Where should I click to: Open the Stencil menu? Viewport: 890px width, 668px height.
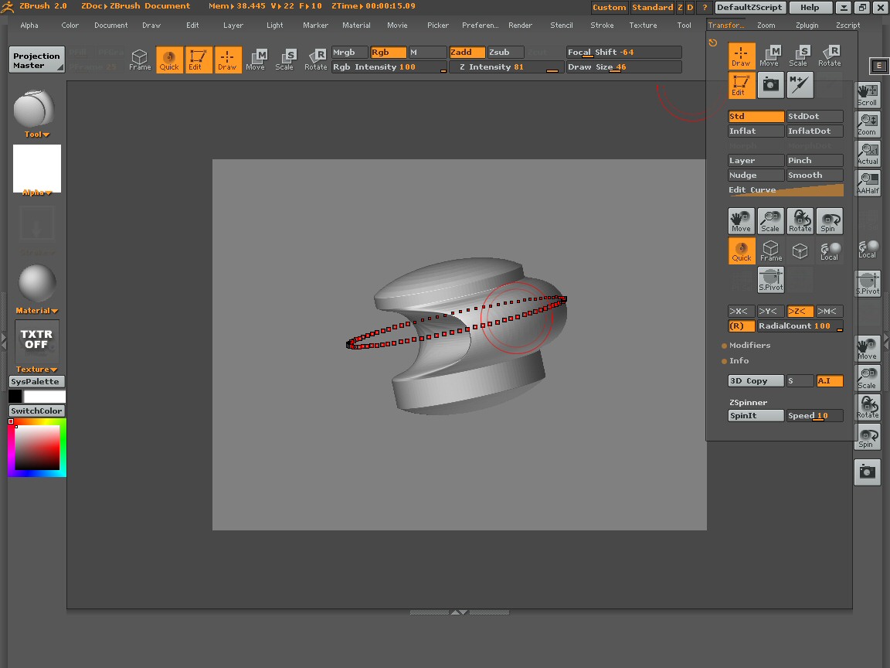[x=561, y=26]
